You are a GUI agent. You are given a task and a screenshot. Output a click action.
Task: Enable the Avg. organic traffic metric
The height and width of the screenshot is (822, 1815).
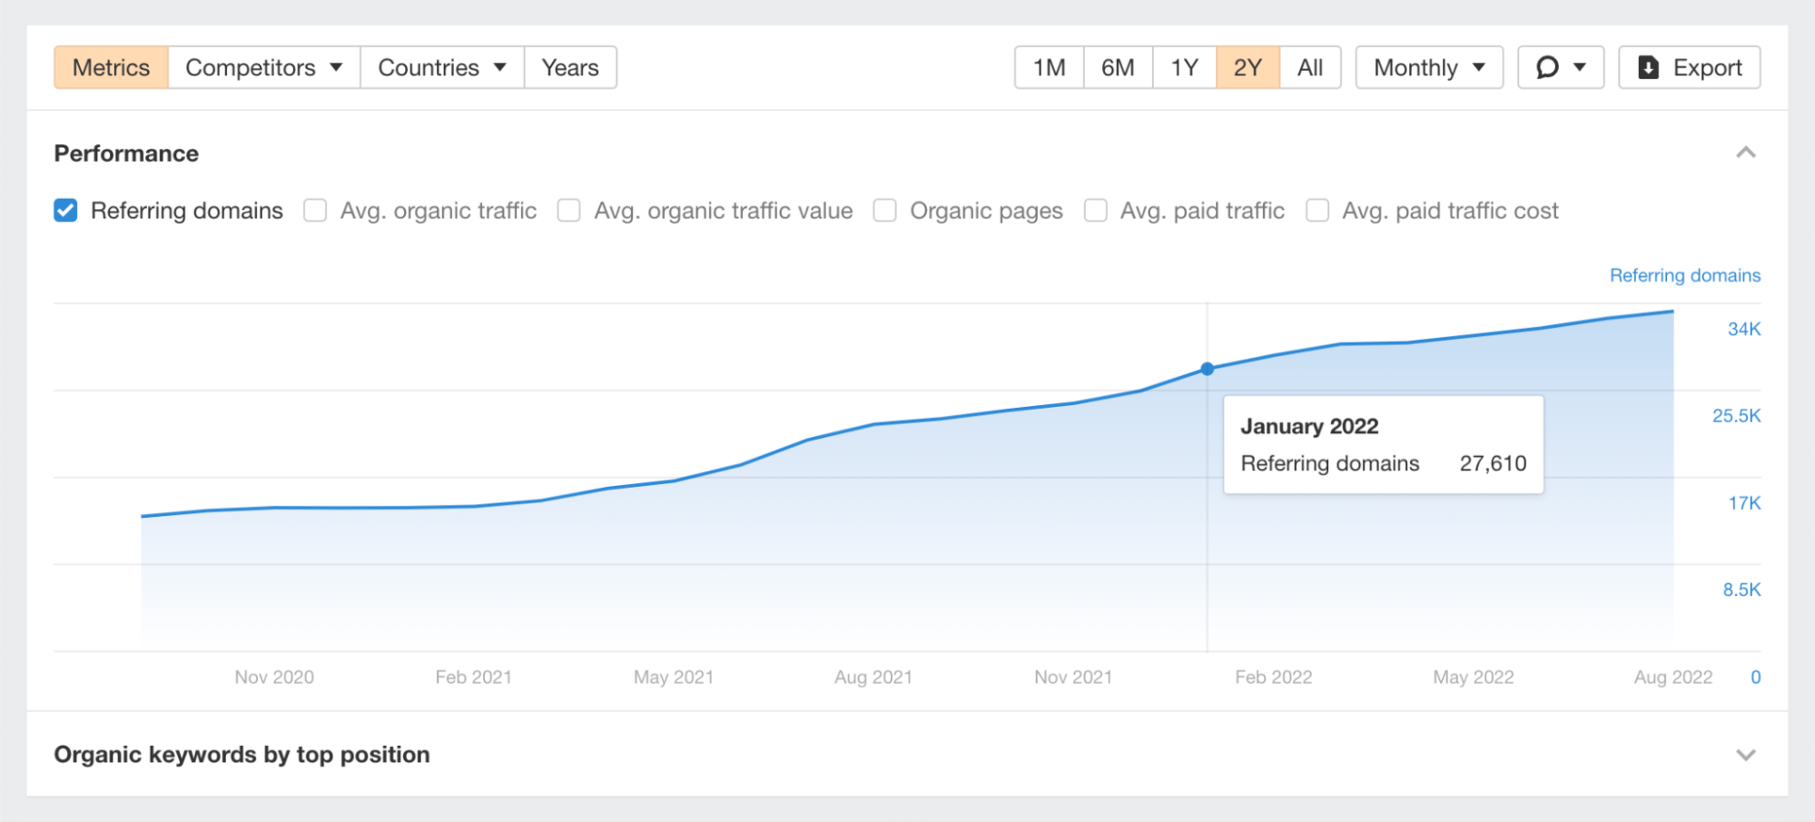(315, 210)
